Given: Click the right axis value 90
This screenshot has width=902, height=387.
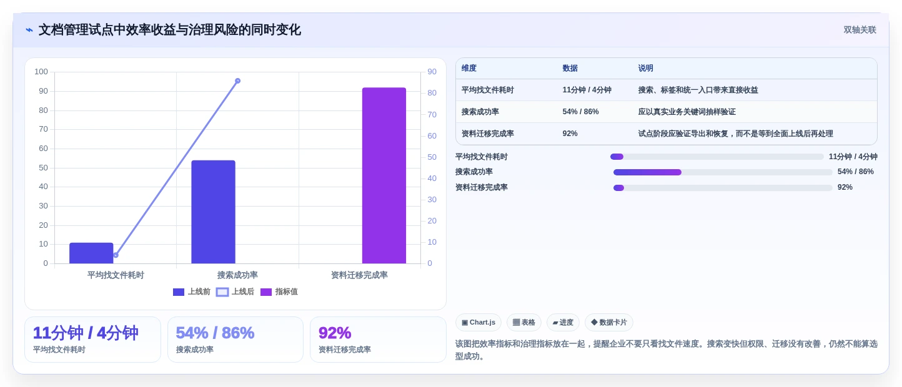Looking at the screenshot, I should (432, 72).
